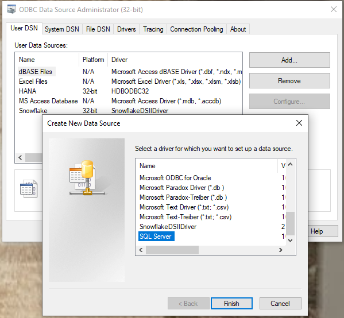Click the data source icon in info panel
The height and width of the screenshot is (318, 344).
(29, 189)
